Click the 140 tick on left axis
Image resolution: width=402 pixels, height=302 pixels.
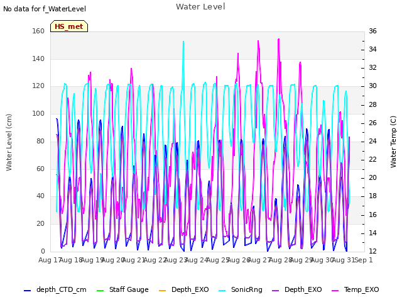click(x=38, y=59)
